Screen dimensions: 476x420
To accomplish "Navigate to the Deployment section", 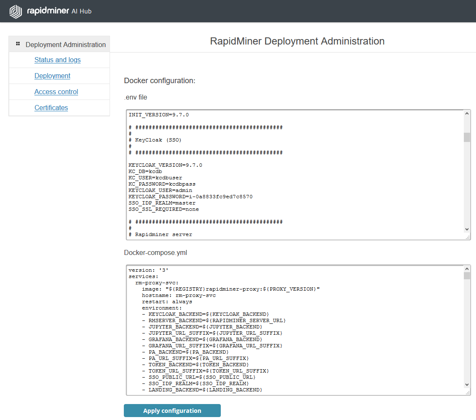I will 52,76.
